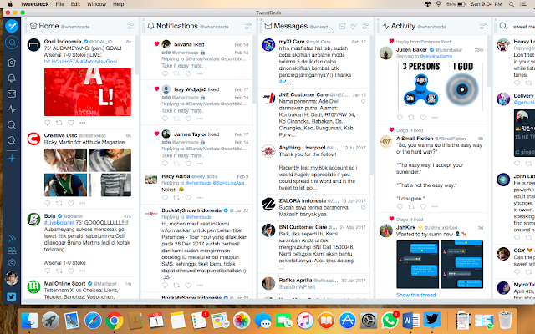The width and height of the screenshot is (535, 334).
Task: Click Show this thread on JahKirk tweet
Action: pyautogui.click(x=416, y=295)
